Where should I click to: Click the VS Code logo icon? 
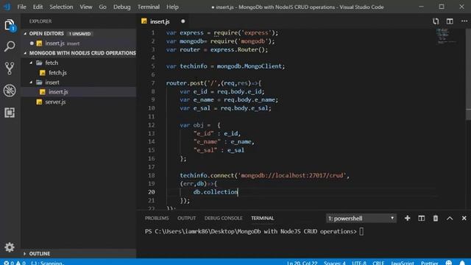click(x=7, y=7)
